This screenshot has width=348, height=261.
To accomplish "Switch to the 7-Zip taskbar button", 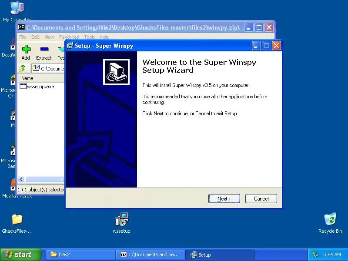I will (x=150, y=254).
